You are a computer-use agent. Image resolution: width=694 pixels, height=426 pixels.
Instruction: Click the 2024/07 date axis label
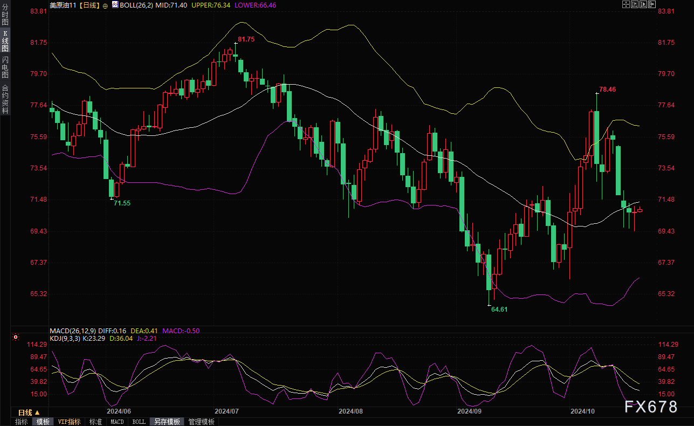point(227,411)
